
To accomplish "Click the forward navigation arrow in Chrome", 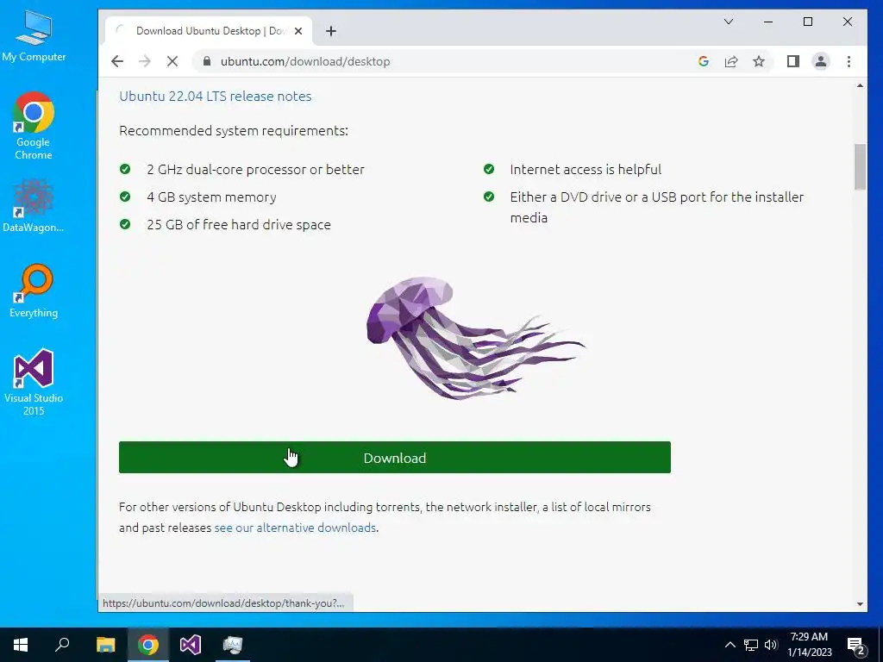I will pos(145,61).
